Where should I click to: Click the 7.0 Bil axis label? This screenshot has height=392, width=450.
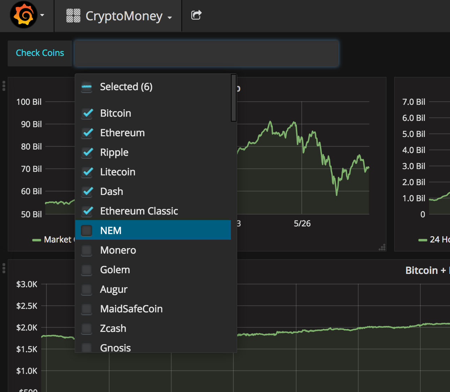[x=414, y=102]
